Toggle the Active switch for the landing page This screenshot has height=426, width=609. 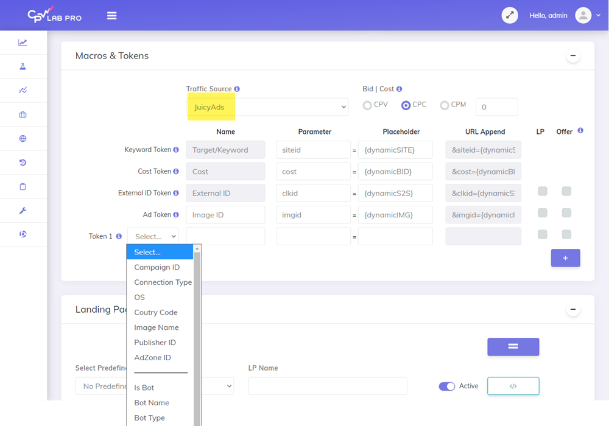click(447, 386)
